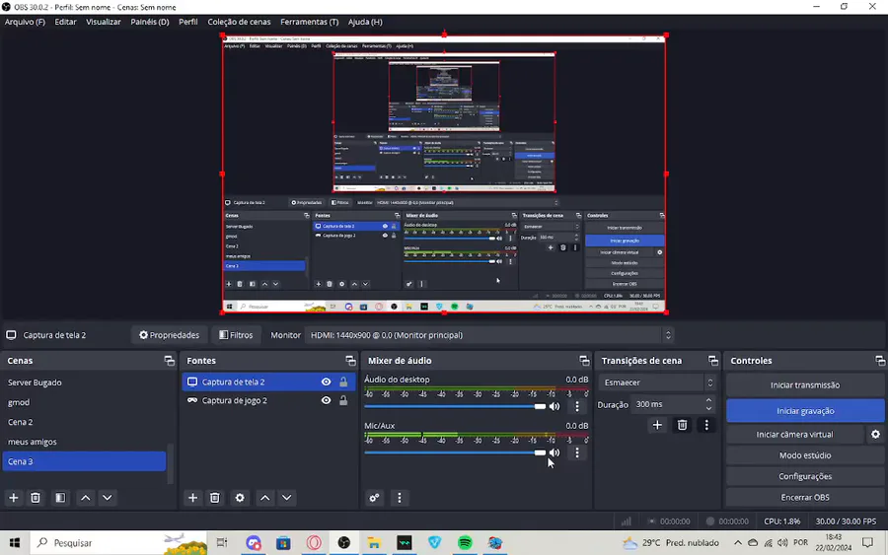Toggle lock on Captura de jogo 2
888x555 pixels.
click(x=343, y=400)
